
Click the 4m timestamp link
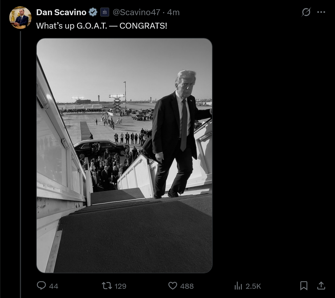pos(173,12)
